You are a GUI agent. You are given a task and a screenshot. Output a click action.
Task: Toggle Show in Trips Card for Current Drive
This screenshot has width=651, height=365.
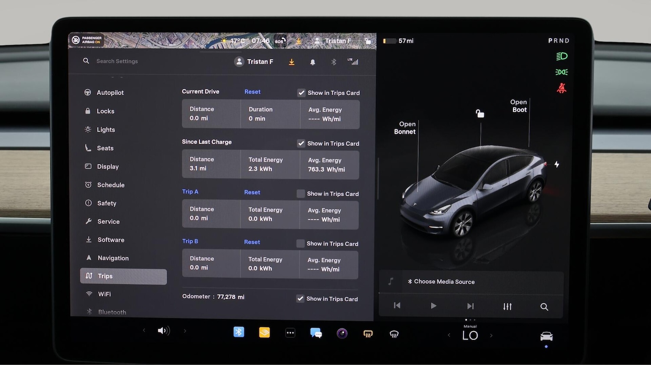pos(301,93)
